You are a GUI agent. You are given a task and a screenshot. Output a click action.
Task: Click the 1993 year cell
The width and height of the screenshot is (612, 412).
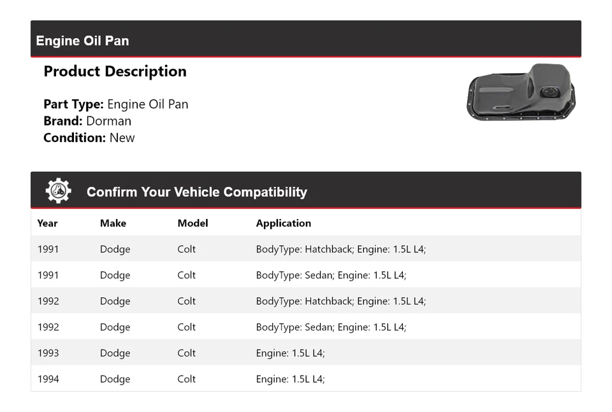point(48,353)
